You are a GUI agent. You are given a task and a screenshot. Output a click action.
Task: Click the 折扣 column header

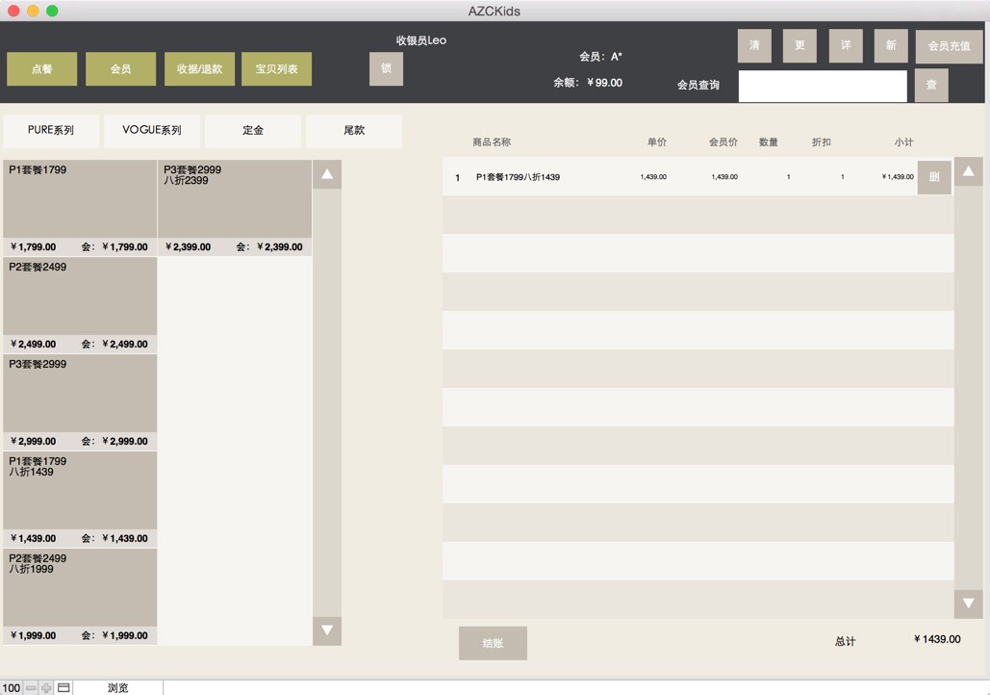click(x=822, y=142)
